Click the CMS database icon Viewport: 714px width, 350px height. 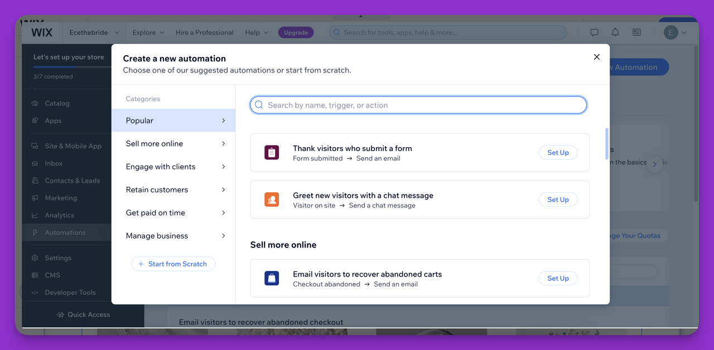(35, 275)
